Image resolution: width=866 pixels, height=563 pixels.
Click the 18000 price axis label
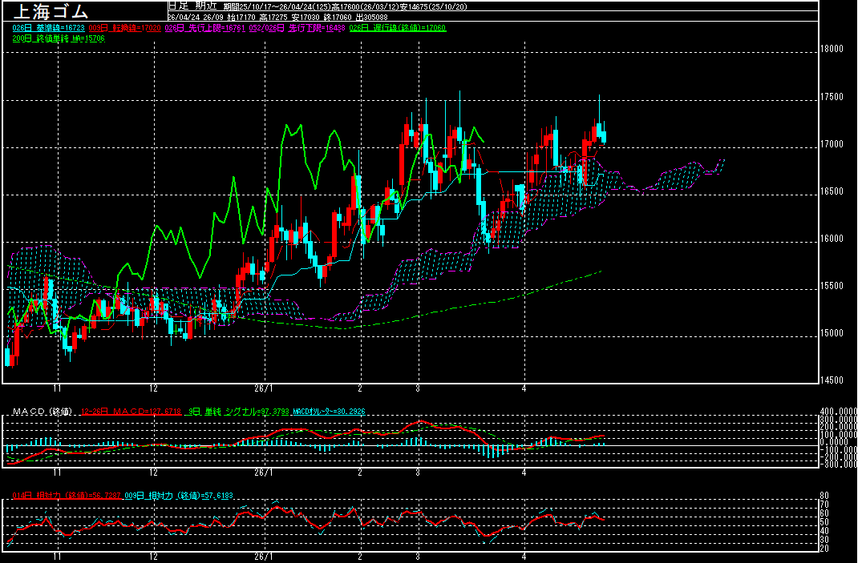[833, 49]
